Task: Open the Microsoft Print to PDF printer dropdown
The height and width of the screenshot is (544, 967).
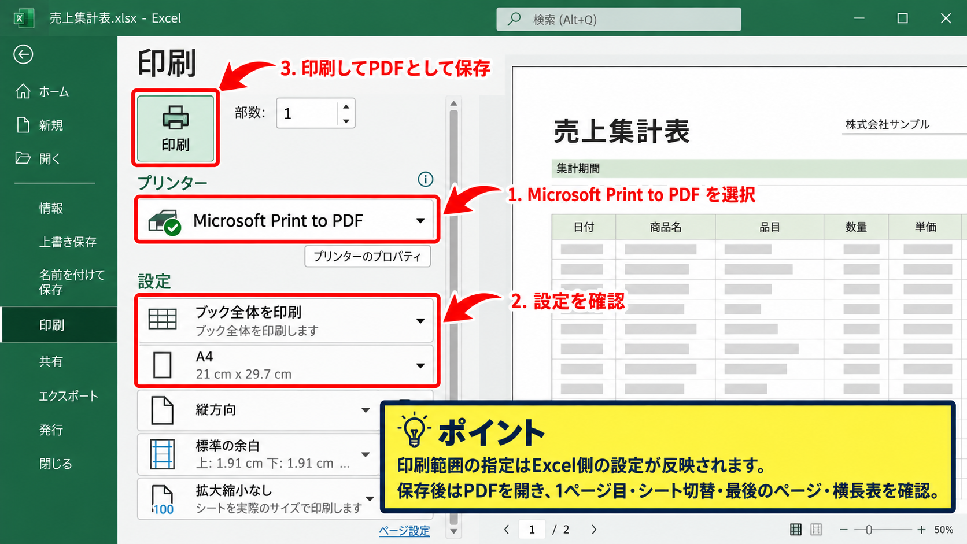Action: click(287, 220)
